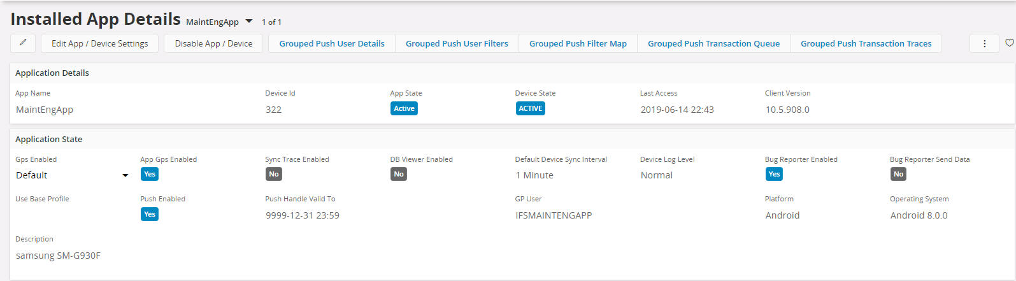Click the heart favorite icon

(x=1009, y=43)
